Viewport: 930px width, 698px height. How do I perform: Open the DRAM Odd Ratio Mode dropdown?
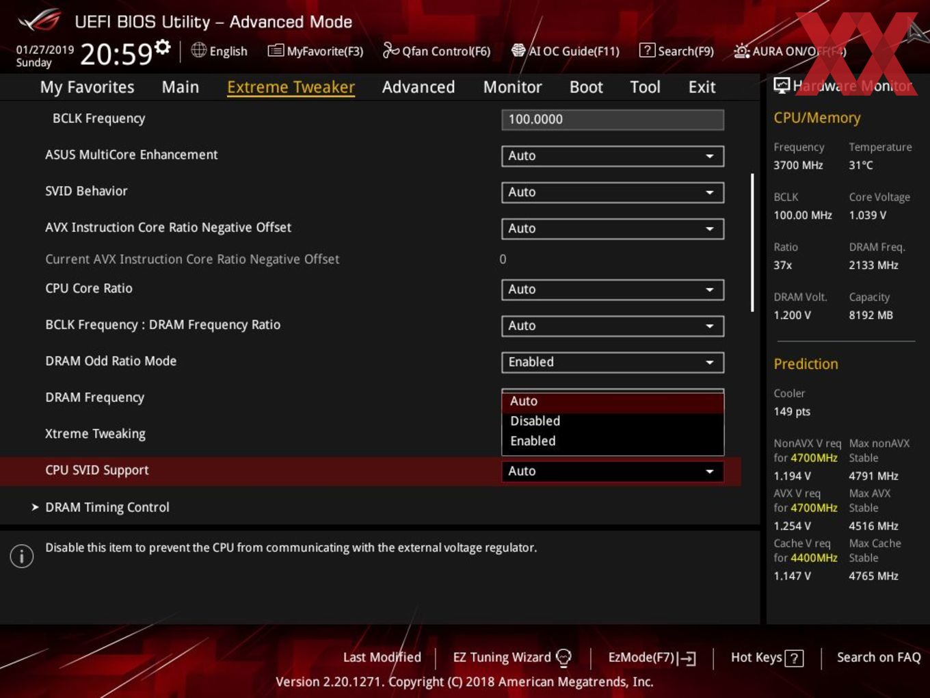click(x=613, y=362)
